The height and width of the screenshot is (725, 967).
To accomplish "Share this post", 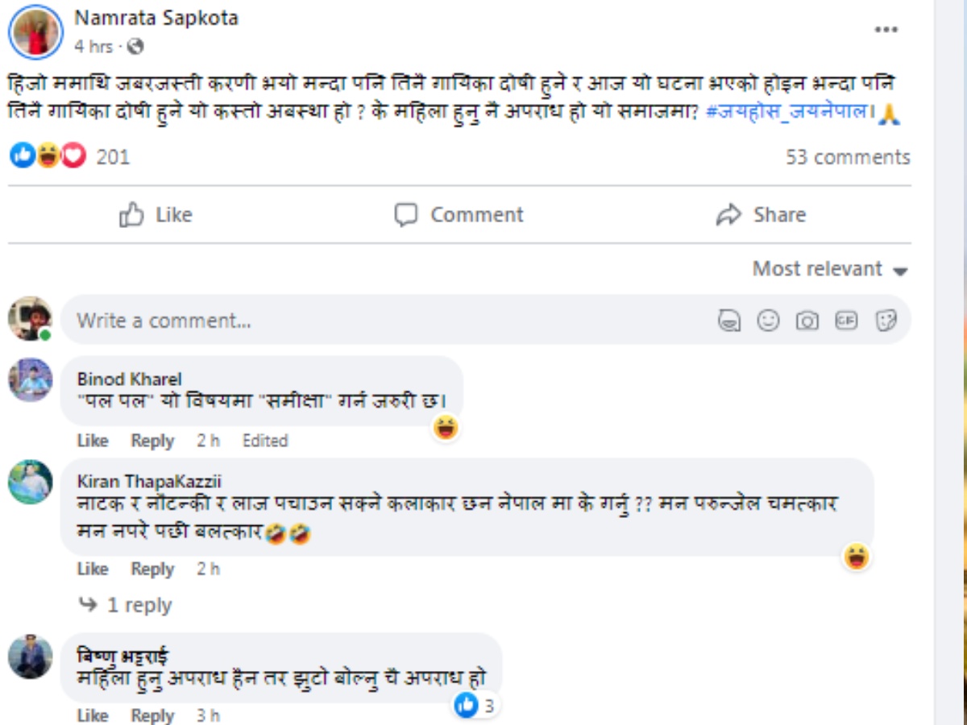I will pyautogui.click(x=761, y=215).
